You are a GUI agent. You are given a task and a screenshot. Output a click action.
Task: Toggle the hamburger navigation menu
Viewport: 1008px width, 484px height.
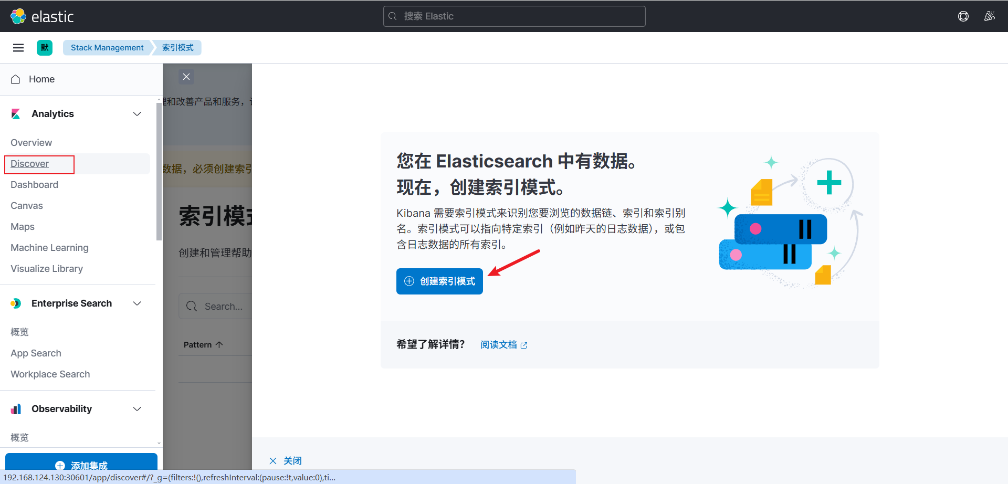18,48
